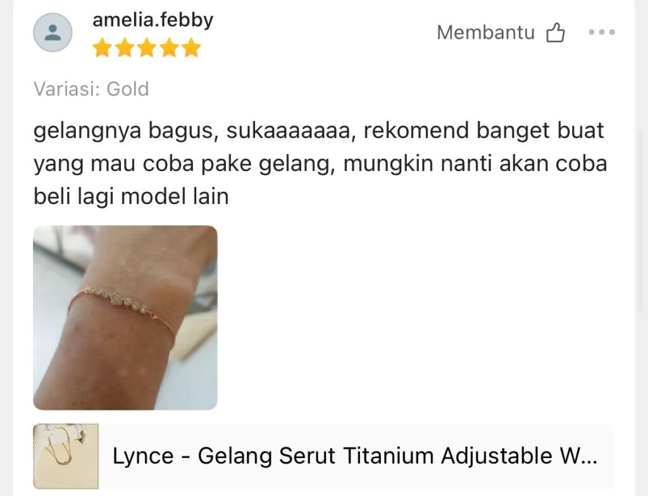Tap the review line starting 'yang mau coba'
The image size is (648, 496).
(320, 164)
